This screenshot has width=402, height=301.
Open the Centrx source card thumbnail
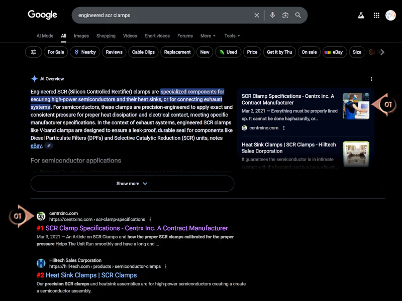pyautogui.click(x=356, y=106)
